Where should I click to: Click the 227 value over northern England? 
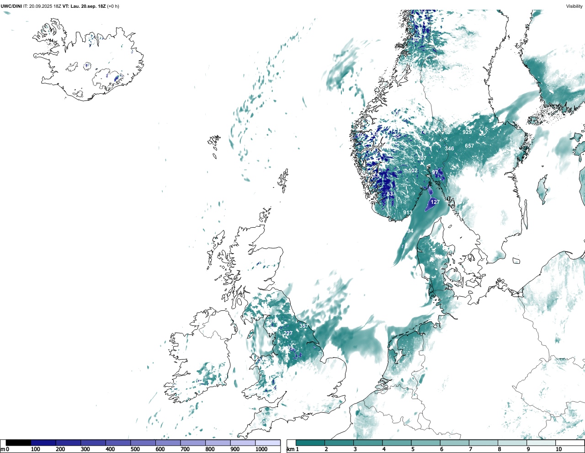point(287,333)
